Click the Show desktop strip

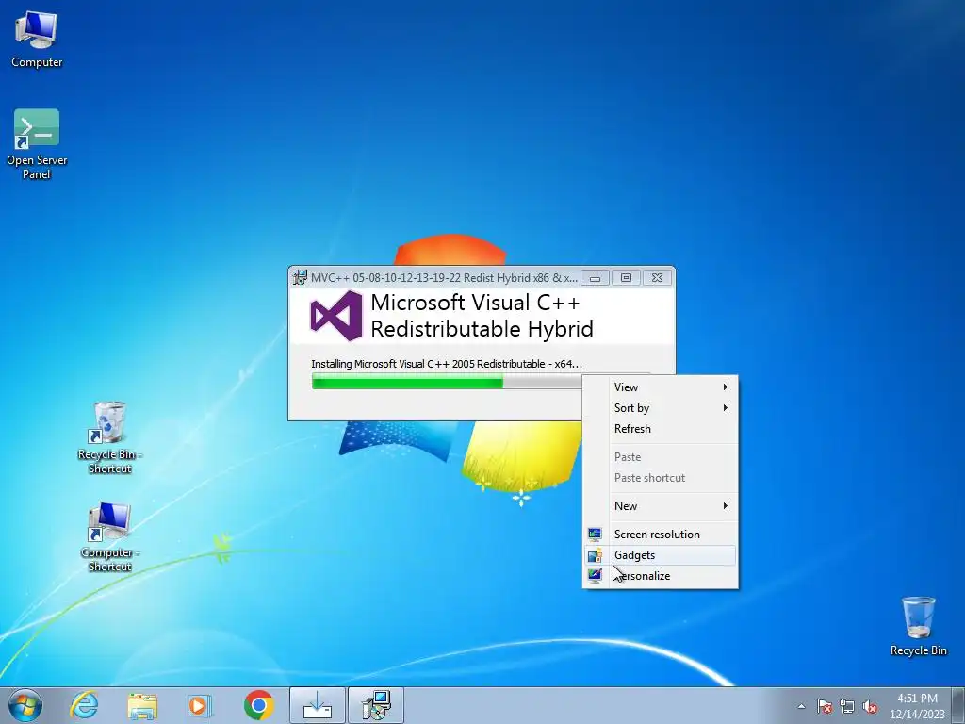[x=958, y=705]
